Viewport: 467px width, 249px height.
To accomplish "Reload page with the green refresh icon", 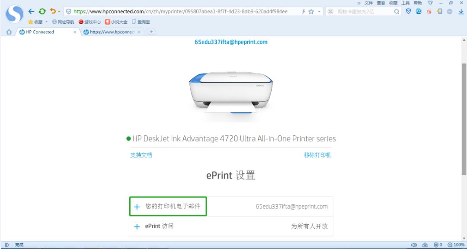I will (42, 12).
